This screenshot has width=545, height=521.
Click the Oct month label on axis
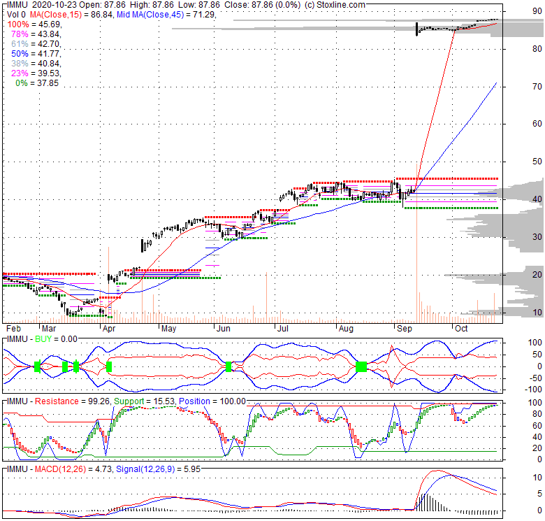[461, 329]
